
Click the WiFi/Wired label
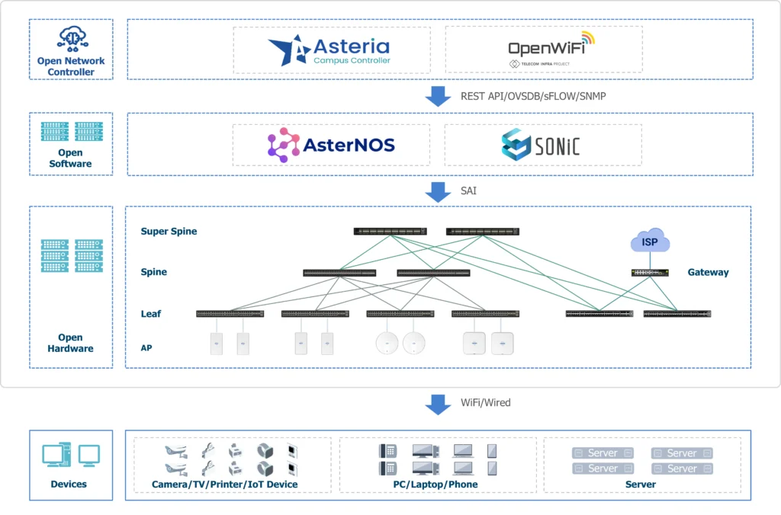(x=486, y=402)
